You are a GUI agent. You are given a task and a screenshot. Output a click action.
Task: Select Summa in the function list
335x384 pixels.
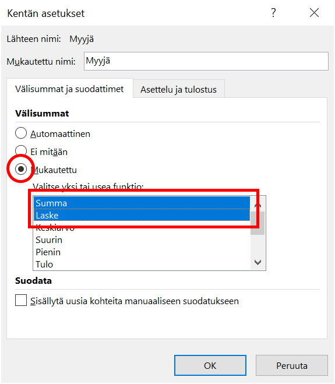[x=142, y=203]
